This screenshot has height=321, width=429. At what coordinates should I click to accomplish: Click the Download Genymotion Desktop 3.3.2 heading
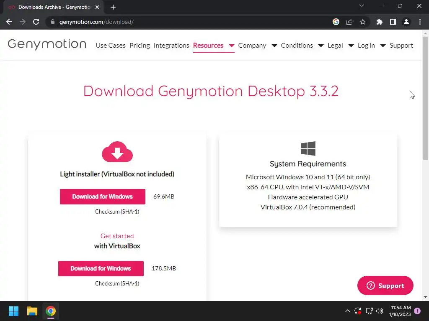pyautogui.click(x=211, y=91)
